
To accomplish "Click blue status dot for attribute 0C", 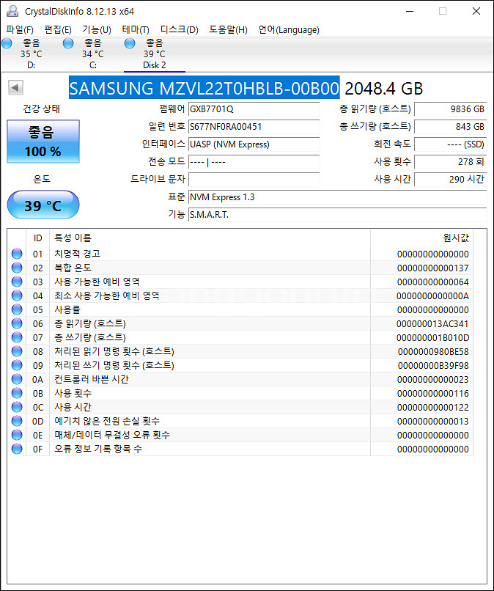I will pyautogui.click(x=17, y=407).
